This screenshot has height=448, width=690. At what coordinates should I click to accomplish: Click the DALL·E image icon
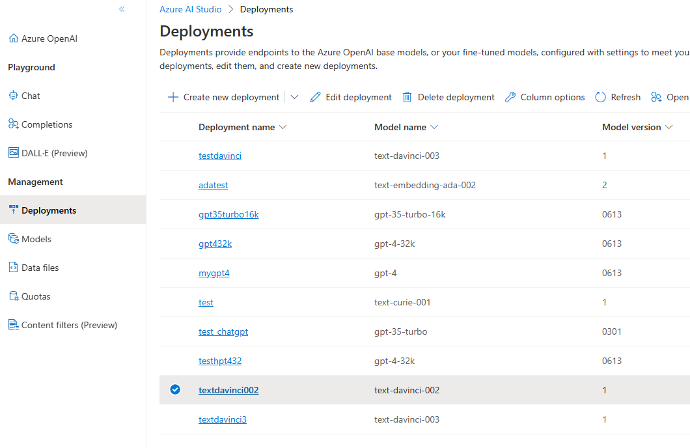point(14,153)
